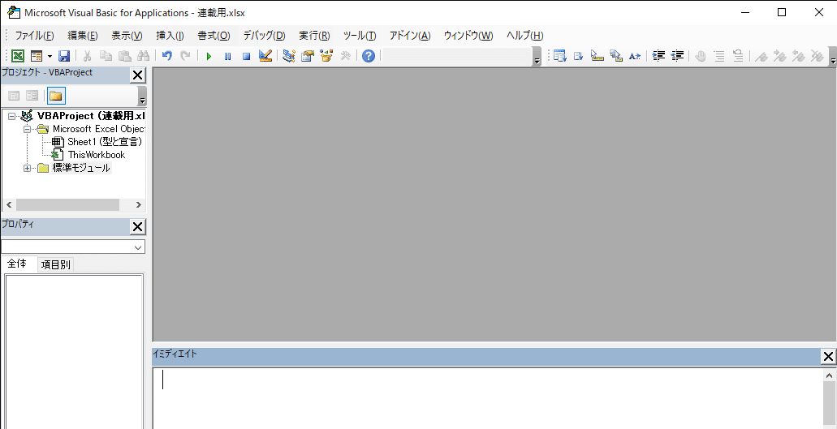Click the Complete Word icon
This screenshot has height=429, width=837.
pyautogui.click(x=634, y=56)
